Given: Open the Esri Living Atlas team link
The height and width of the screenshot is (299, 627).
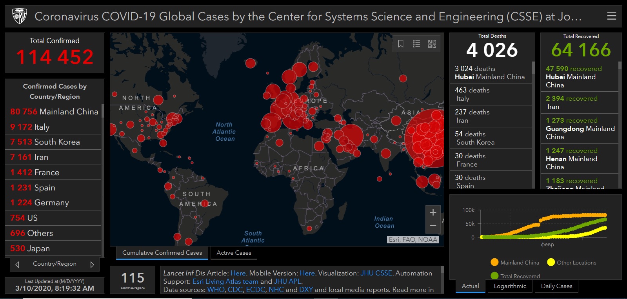Looking at the screenshot, I should [225, 281].
